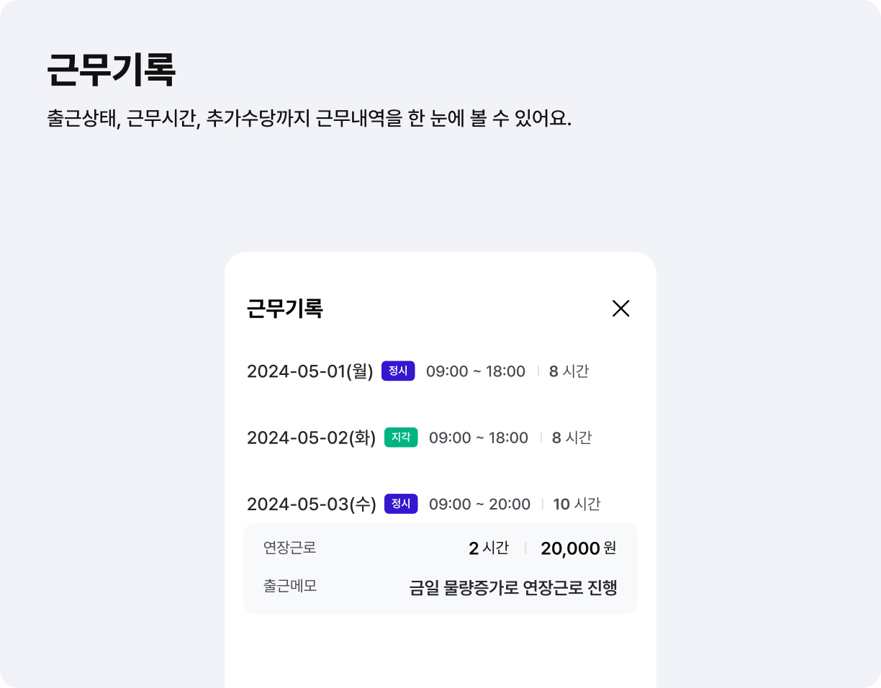
Task: Select the 2024-05-02(화) date entry
Action: click(312, 438)
